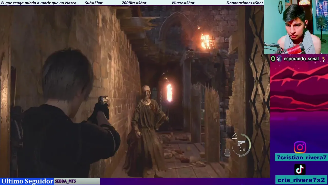The image size is (328, 185).
Task: Click the 'Ultimo Seguidor' label
Action: point(27,181)
